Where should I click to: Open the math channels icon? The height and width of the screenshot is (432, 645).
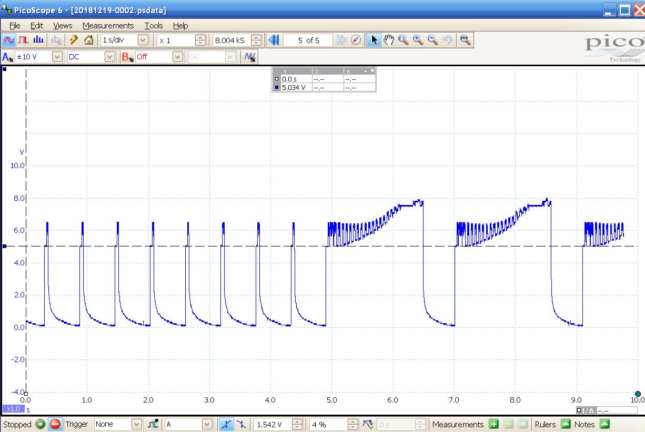[x=250, y=57]
